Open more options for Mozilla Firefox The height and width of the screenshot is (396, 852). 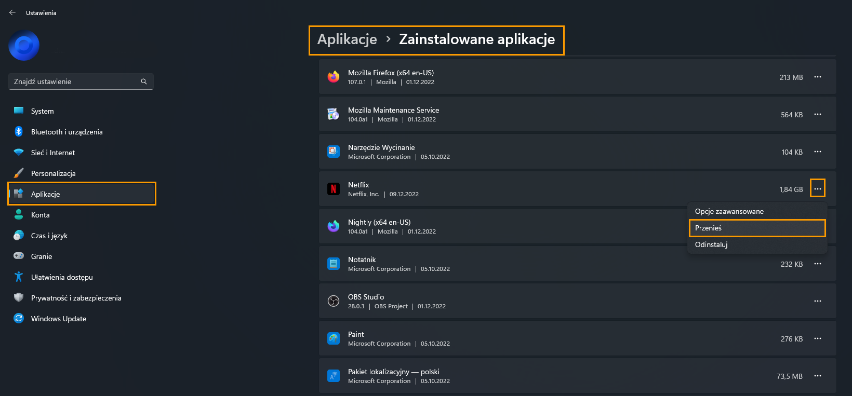tap(818, 77)
